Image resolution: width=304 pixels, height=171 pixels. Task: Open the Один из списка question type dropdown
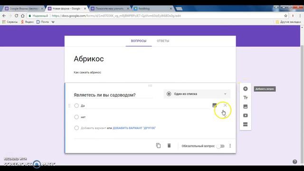(197, 94)
